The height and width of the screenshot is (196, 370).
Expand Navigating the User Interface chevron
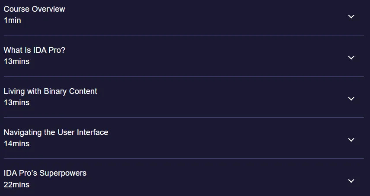351,140
